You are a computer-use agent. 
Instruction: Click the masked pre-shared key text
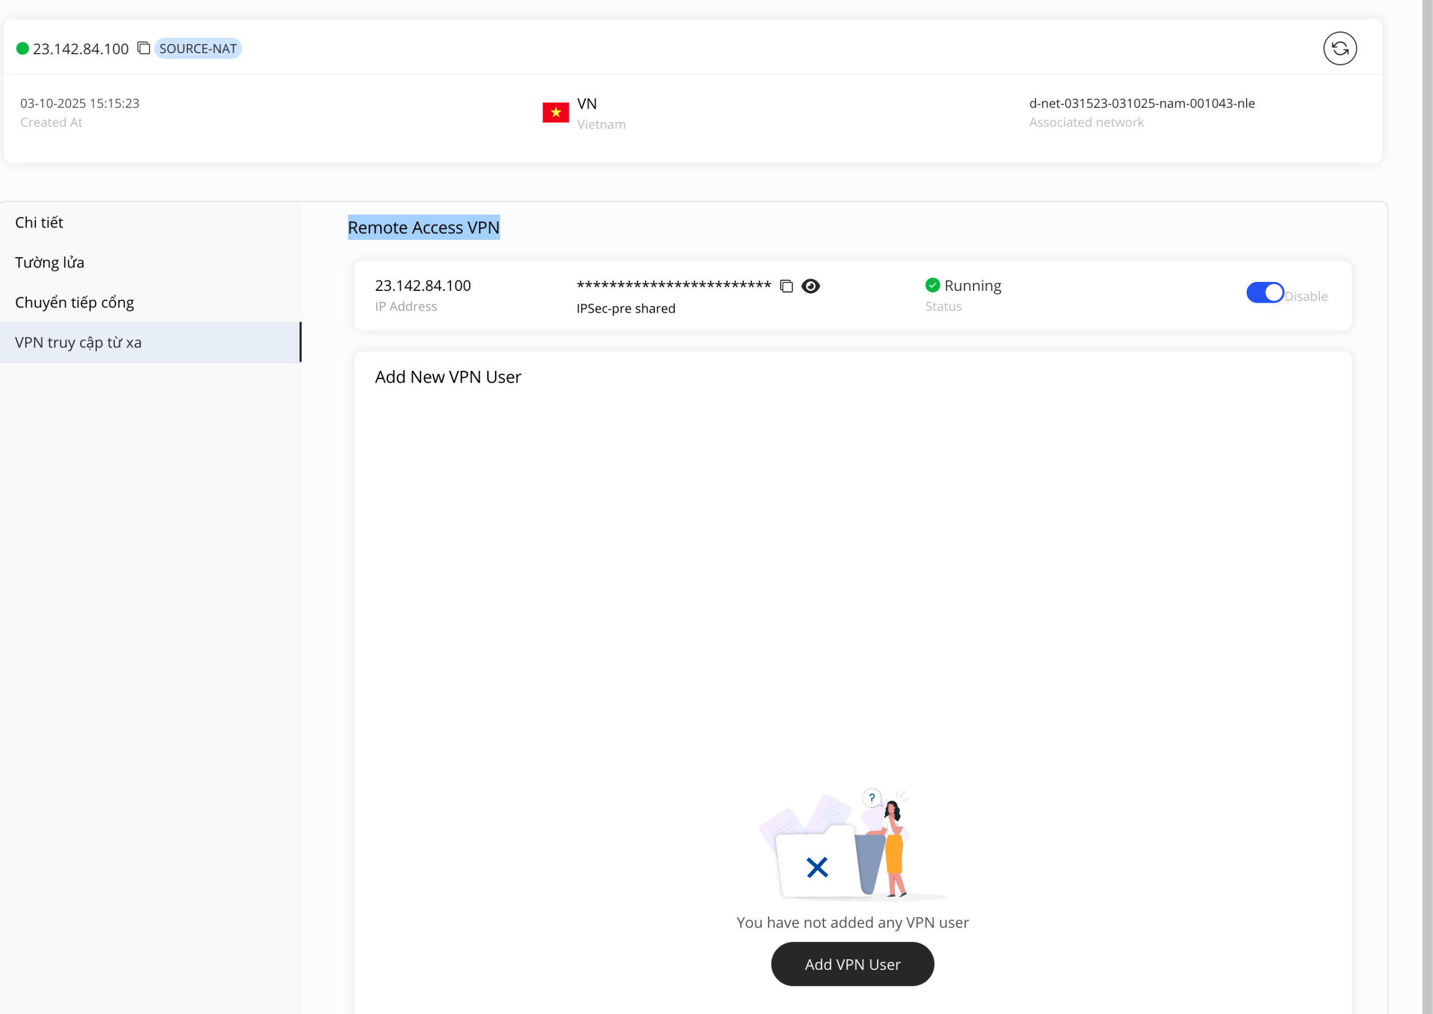pos(674,285)
